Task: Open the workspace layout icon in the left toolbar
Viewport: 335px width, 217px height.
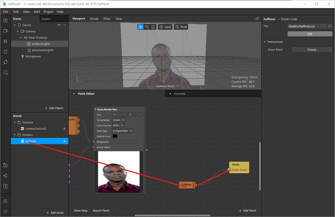Action: click(5, 20)
